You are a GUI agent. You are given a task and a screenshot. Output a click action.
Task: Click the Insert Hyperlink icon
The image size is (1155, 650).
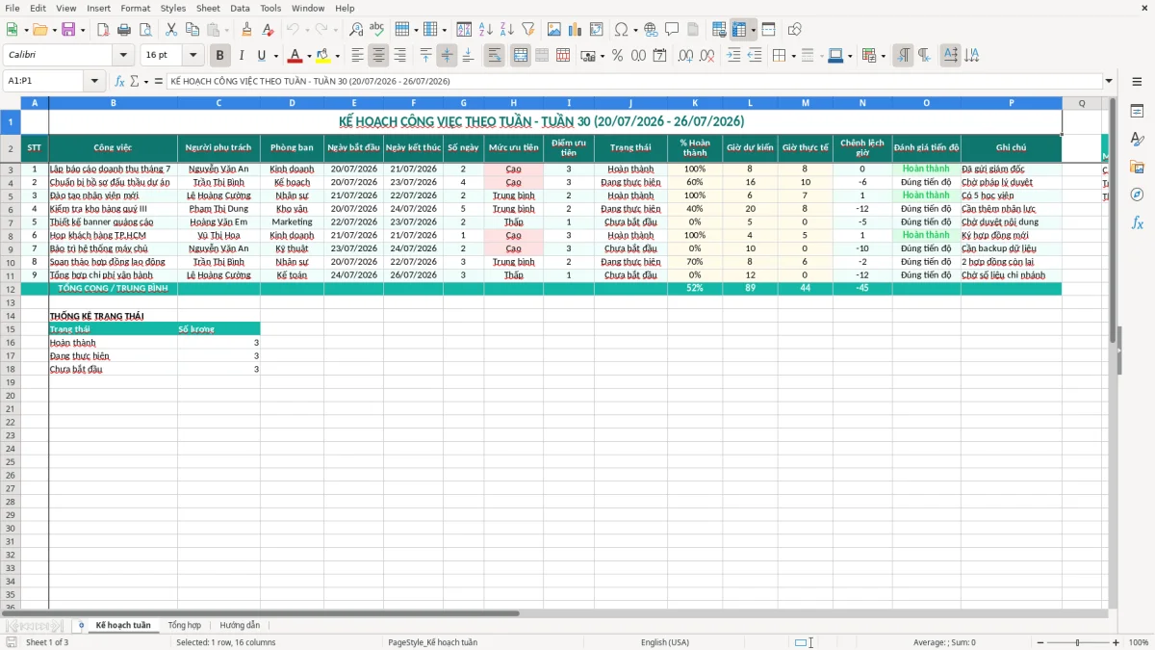pos(651,30)
